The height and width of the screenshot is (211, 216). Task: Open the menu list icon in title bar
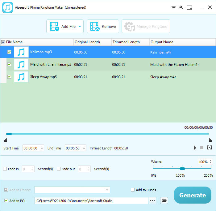[x=189, y=8]
